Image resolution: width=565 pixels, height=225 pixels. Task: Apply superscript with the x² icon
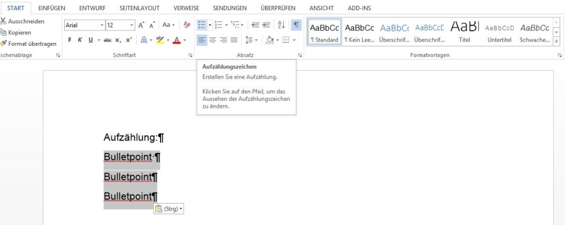[129, 40]
